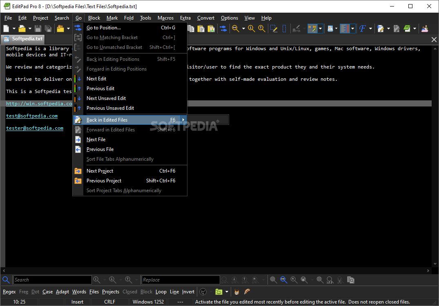This screenshot has height=306, width=439.
Task: Click the Open Project folder icon
Action: tap(60, 29)
